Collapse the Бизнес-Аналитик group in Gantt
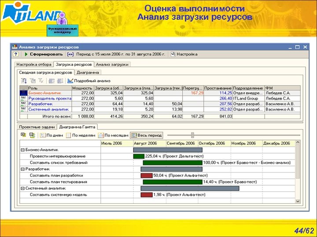This screenshot has width=317, height=237. point(22,150)
